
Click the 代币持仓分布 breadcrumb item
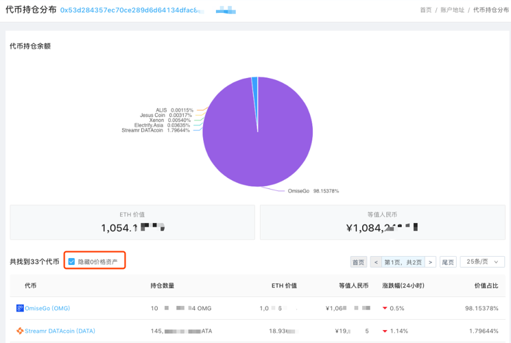491,10
